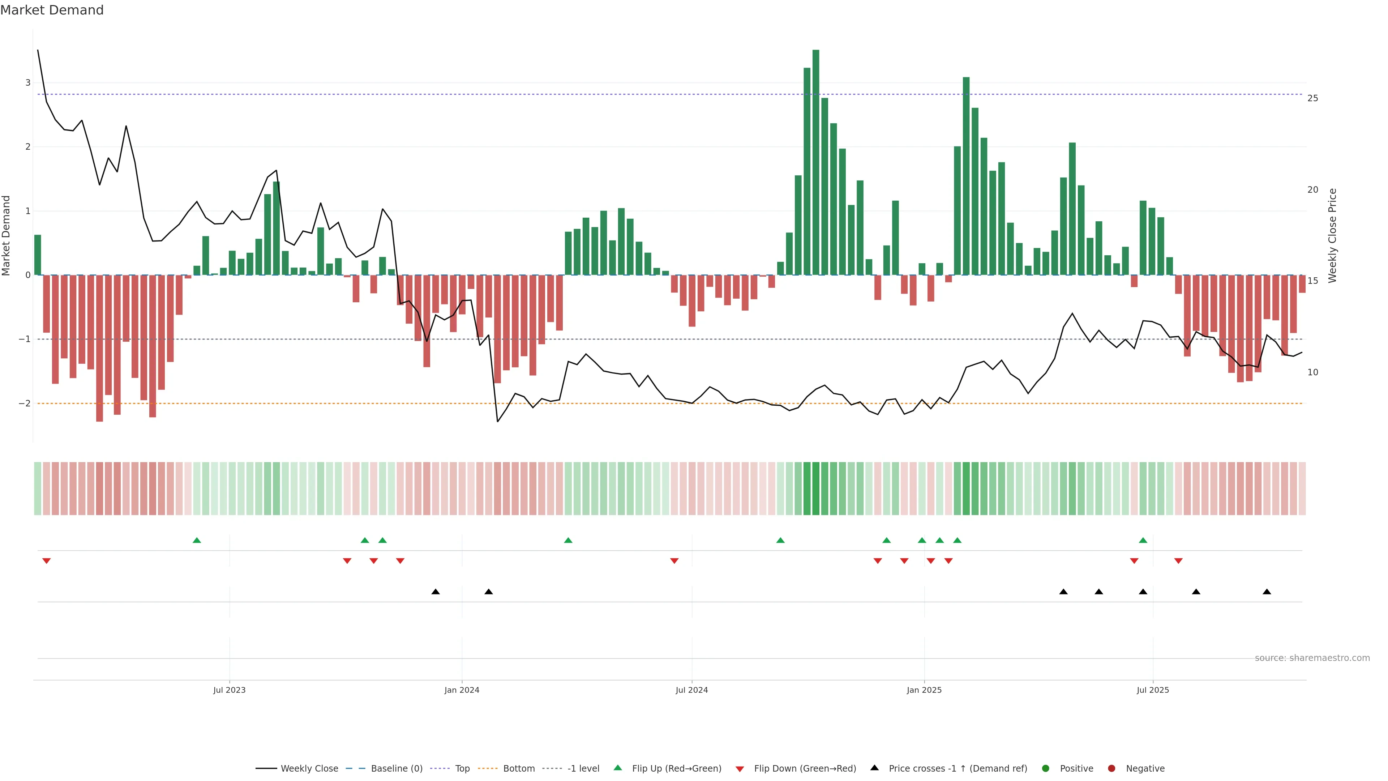Screen dimensions: 1388x781
Task: Hide the Top dotted line via legend
Action: (462, 769)
